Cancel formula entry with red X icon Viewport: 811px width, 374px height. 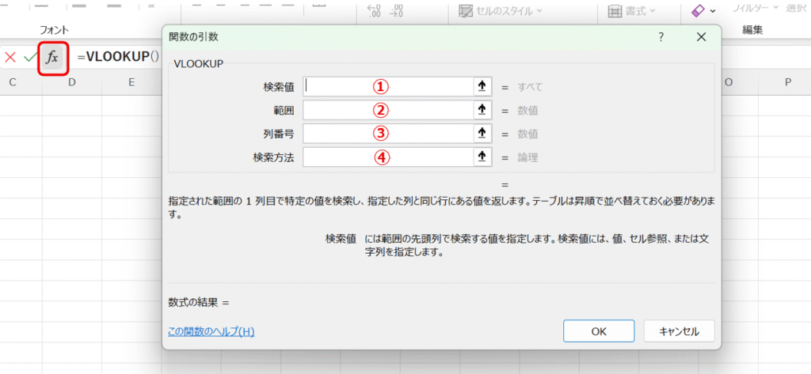coord(10,58)
